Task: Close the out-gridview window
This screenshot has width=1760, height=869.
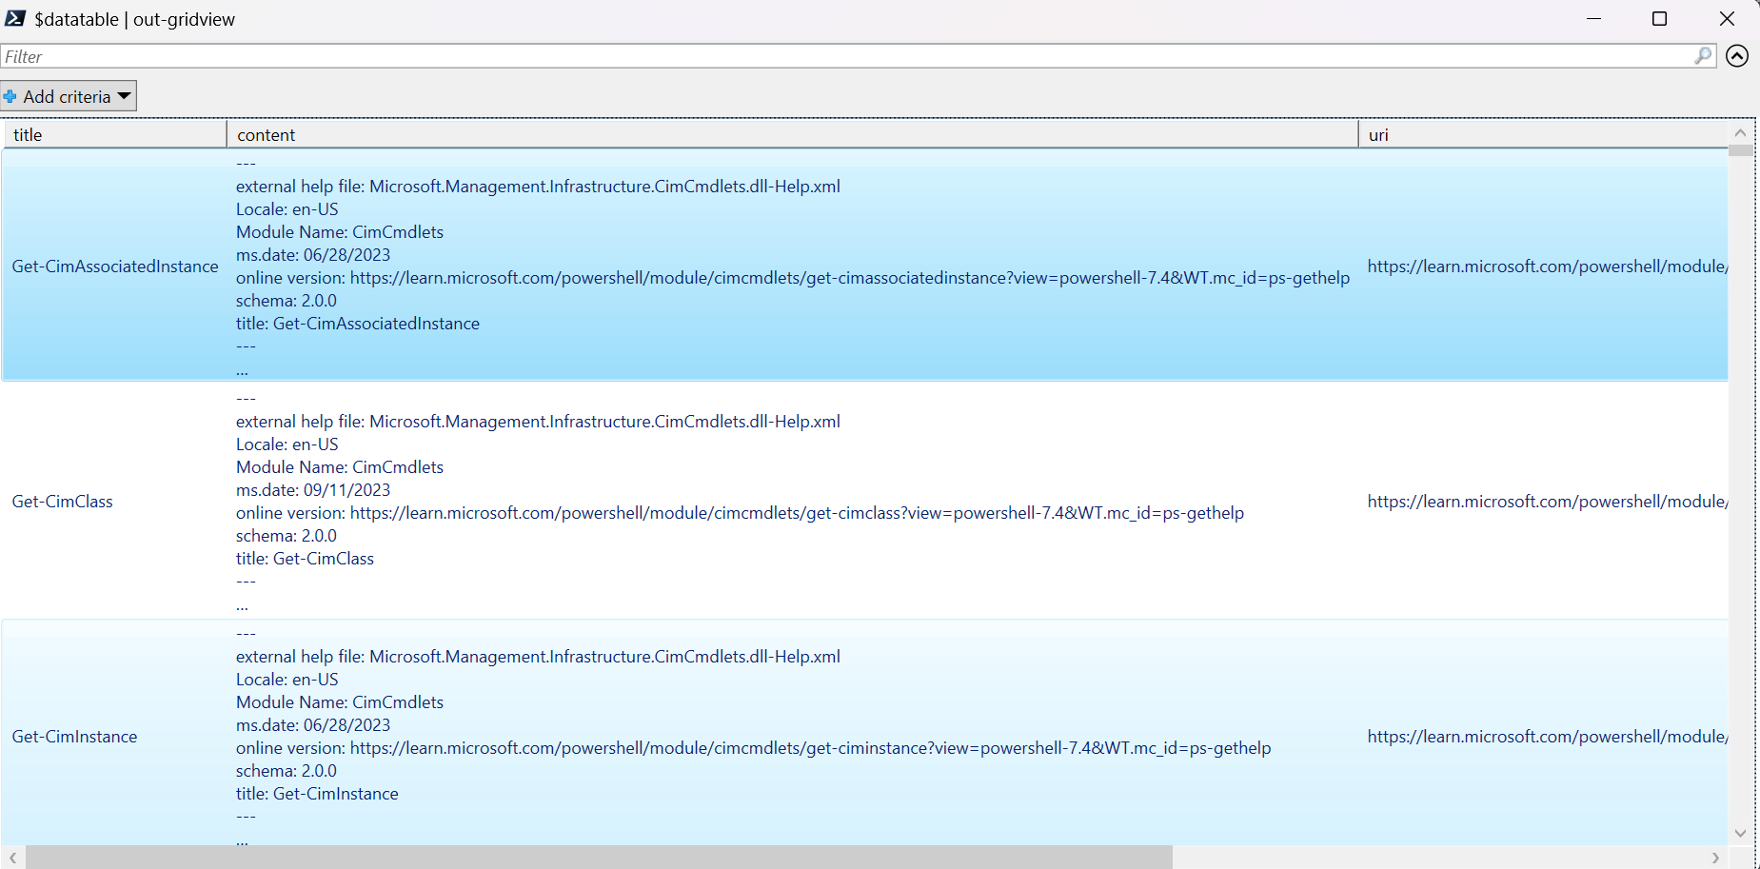Action: (x=1727, y=19)
